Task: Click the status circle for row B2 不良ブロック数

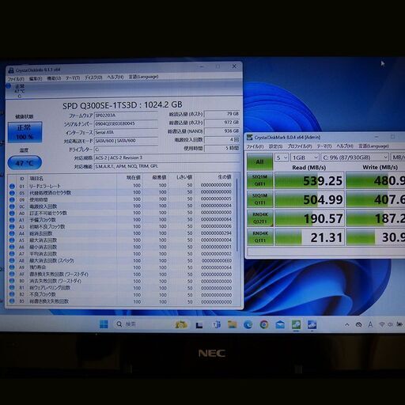Action: click(x=12, y=294)
